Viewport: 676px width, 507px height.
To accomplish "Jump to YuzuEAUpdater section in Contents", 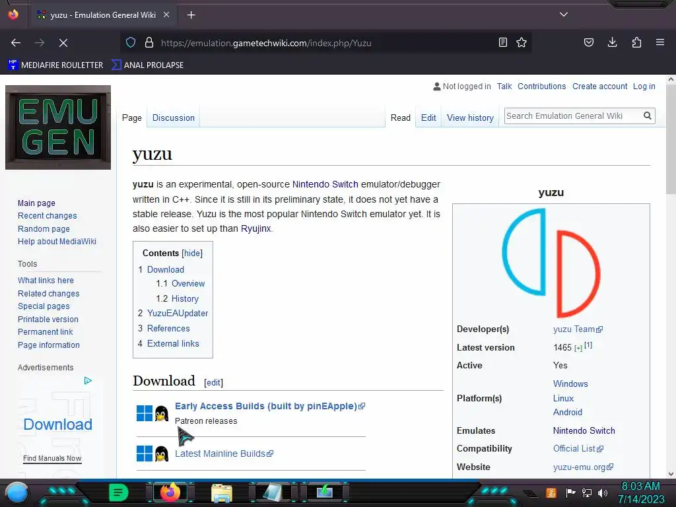I will [177, 313].
